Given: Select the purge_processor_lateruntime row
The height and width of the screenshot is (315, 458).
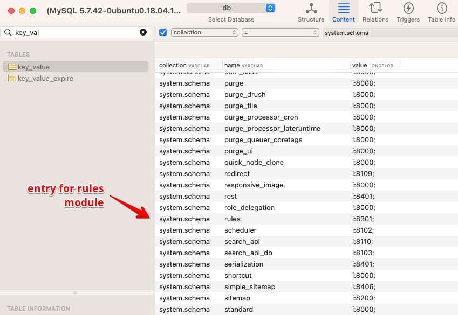Looking at the screenshot, I should click(x=306, y=128).
